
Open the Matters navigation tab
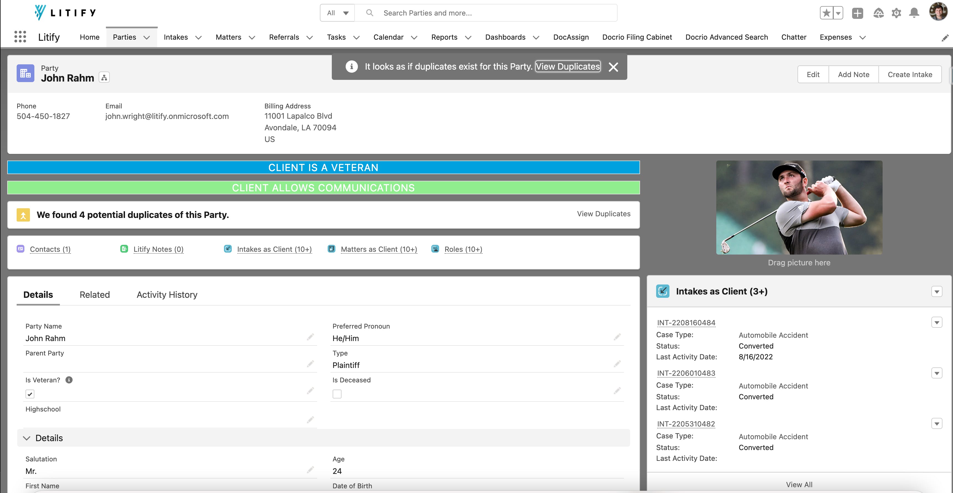tap(228, 37)
